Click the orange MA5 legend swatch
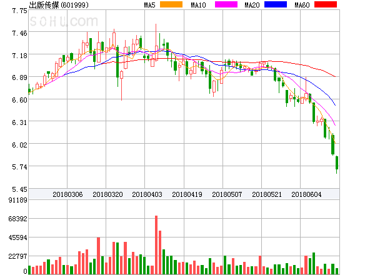Screen dimensions: 375x275 pyautogui.click(x=171, y=4)
